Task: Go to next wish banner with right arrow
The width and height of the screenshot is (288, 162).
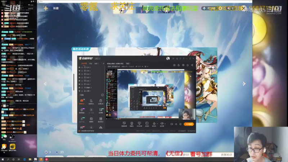Action: click(x=244, y=84)
